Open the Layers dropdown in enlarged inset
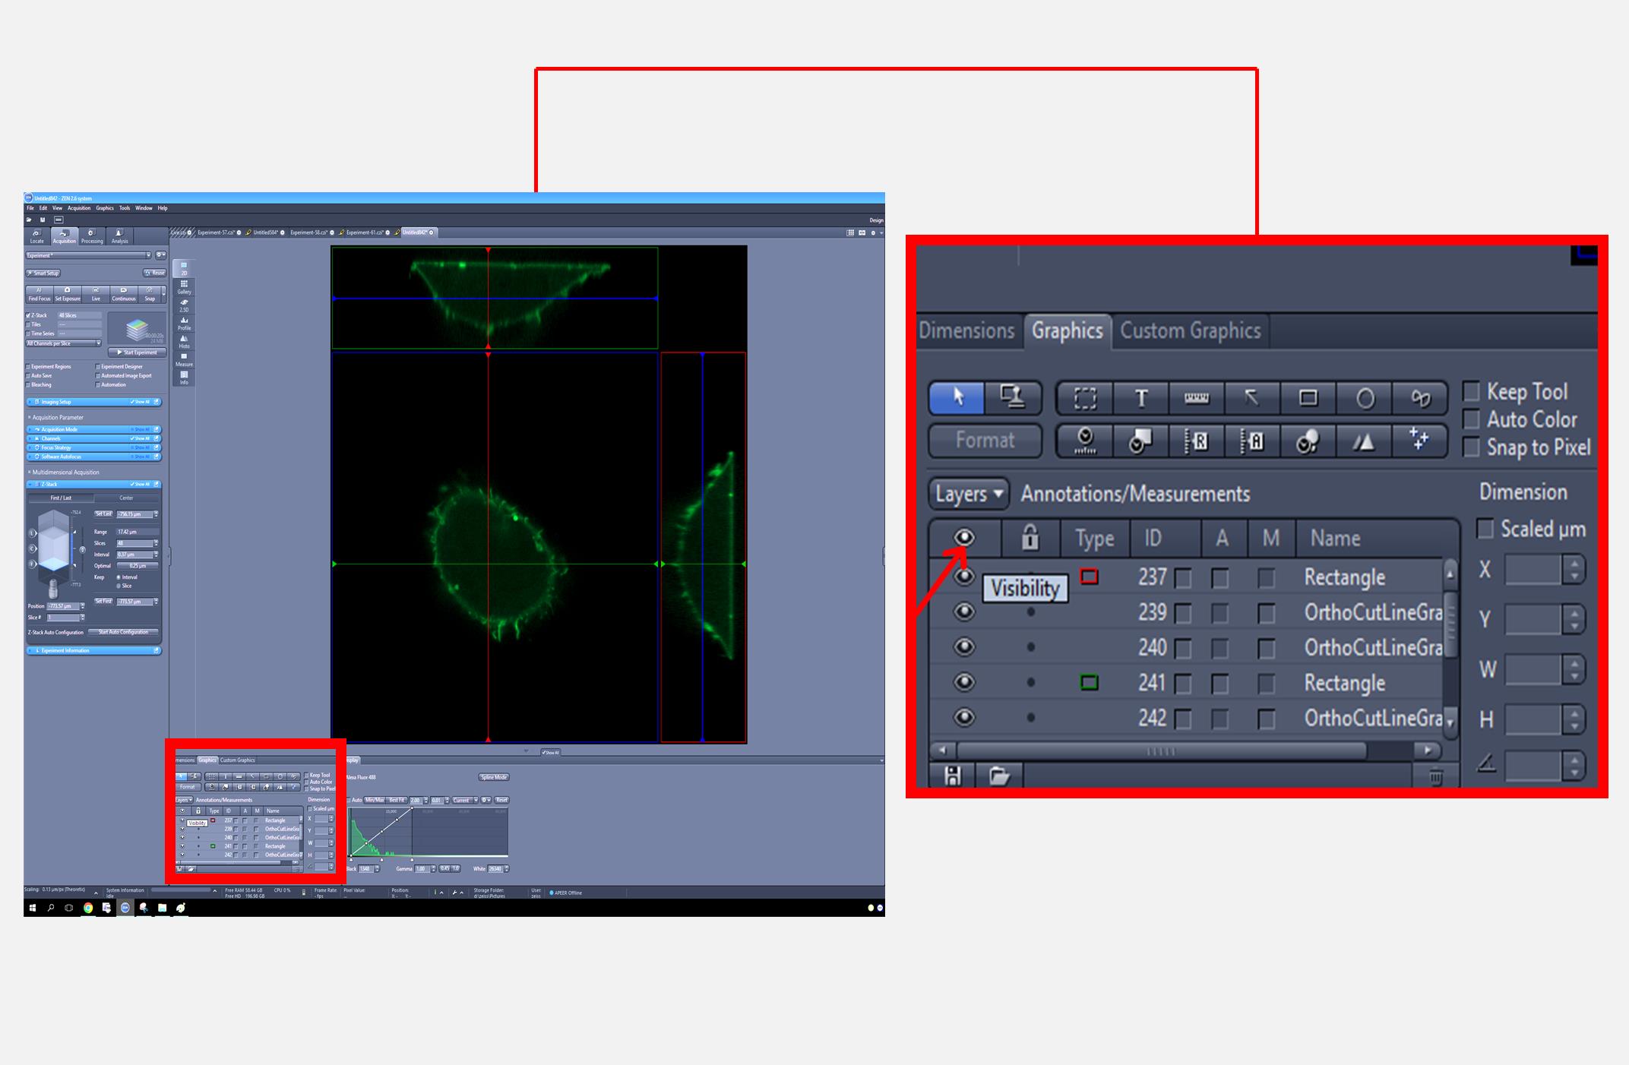The height and width of the screenshot is (1065, 1629). click(x=969, y=494)
